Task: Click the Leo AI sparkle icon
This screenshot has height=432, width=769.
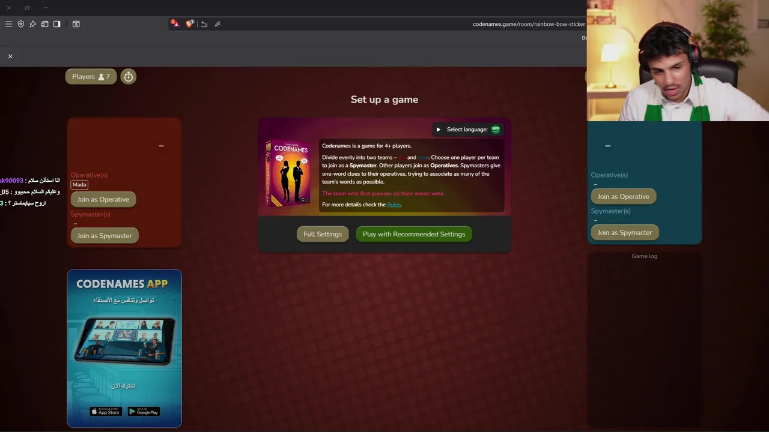Action: coord(32,24)
